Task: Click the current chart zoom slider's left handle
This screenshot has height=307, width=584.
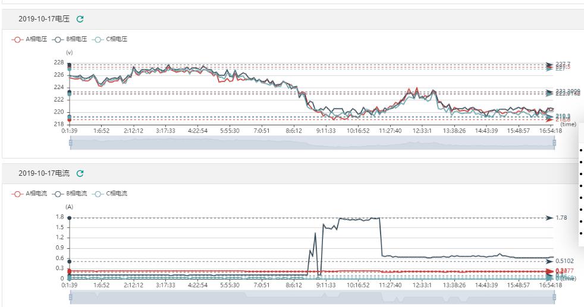Action: pyautogui.click(x=70, y=296)
